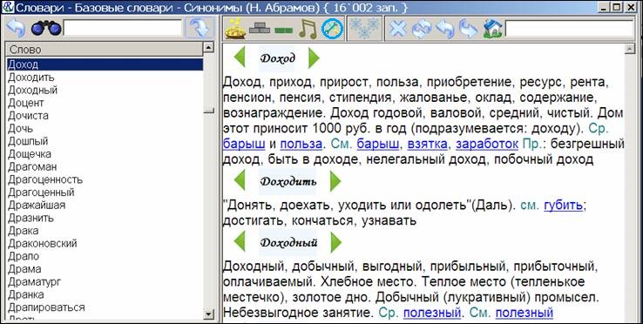This screenshot has width=643, height=324.
Task: Click the music notes icon
Action: 308,30
